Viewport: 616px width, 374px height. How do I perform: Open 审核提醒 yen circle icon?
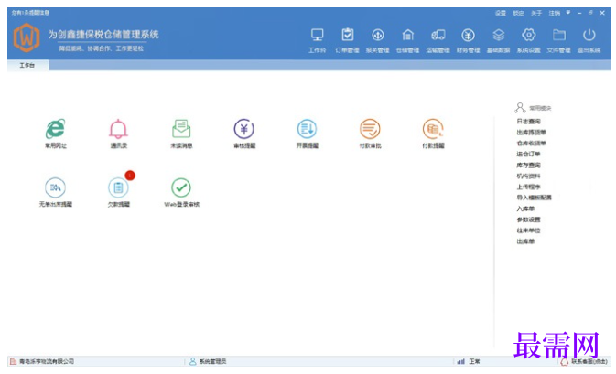tap(244, 129)
